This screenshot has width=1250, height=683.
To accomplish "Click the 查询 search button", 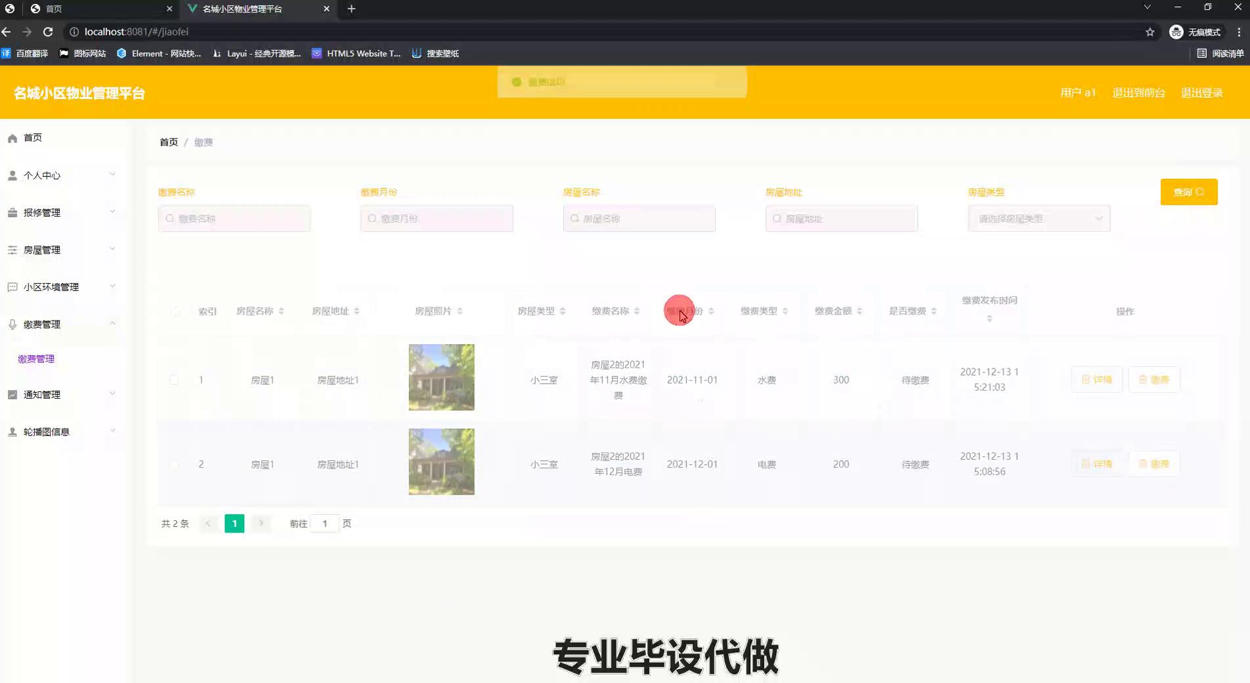I will point(1188,192).
